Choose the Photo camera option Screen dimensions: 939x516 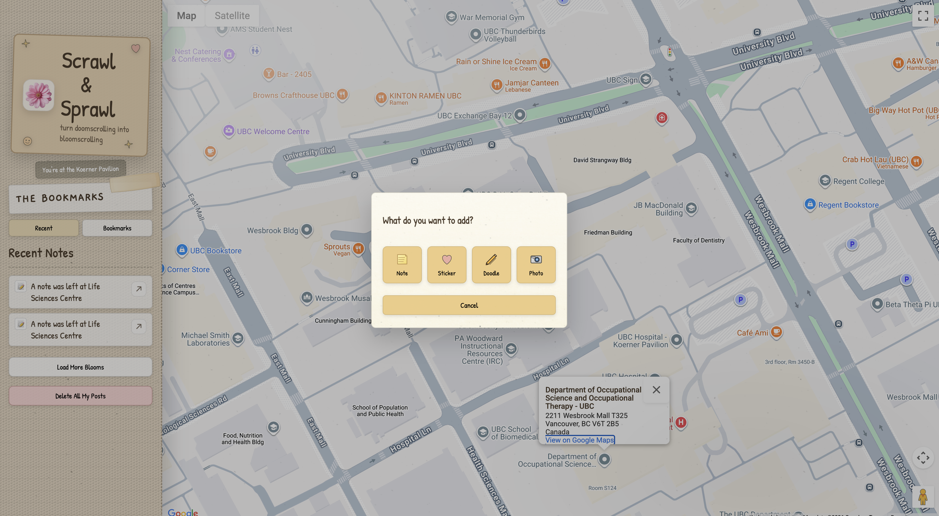click(x=536, y=265)
